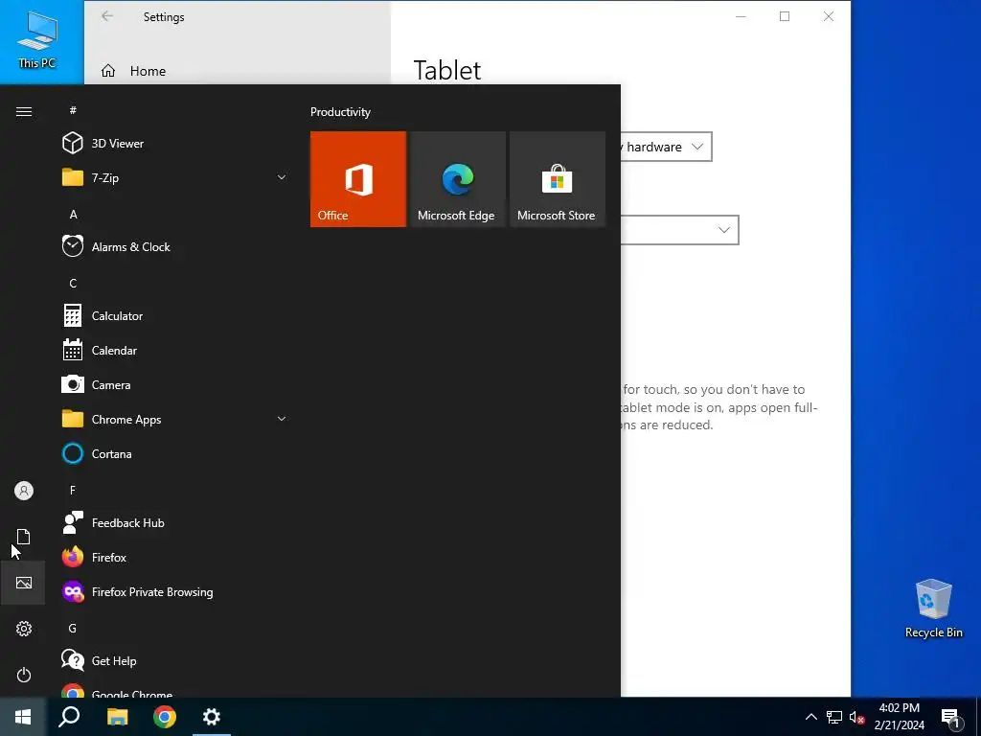
Task: Open File Explorer on the taskbar
Action: click(x=117, y=717)
